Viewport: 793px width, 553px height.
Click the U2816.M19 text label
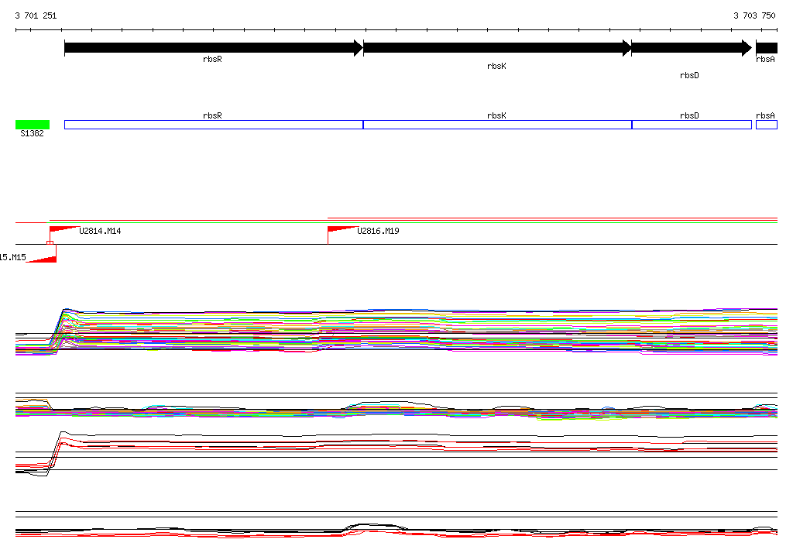tap(378, 232)
